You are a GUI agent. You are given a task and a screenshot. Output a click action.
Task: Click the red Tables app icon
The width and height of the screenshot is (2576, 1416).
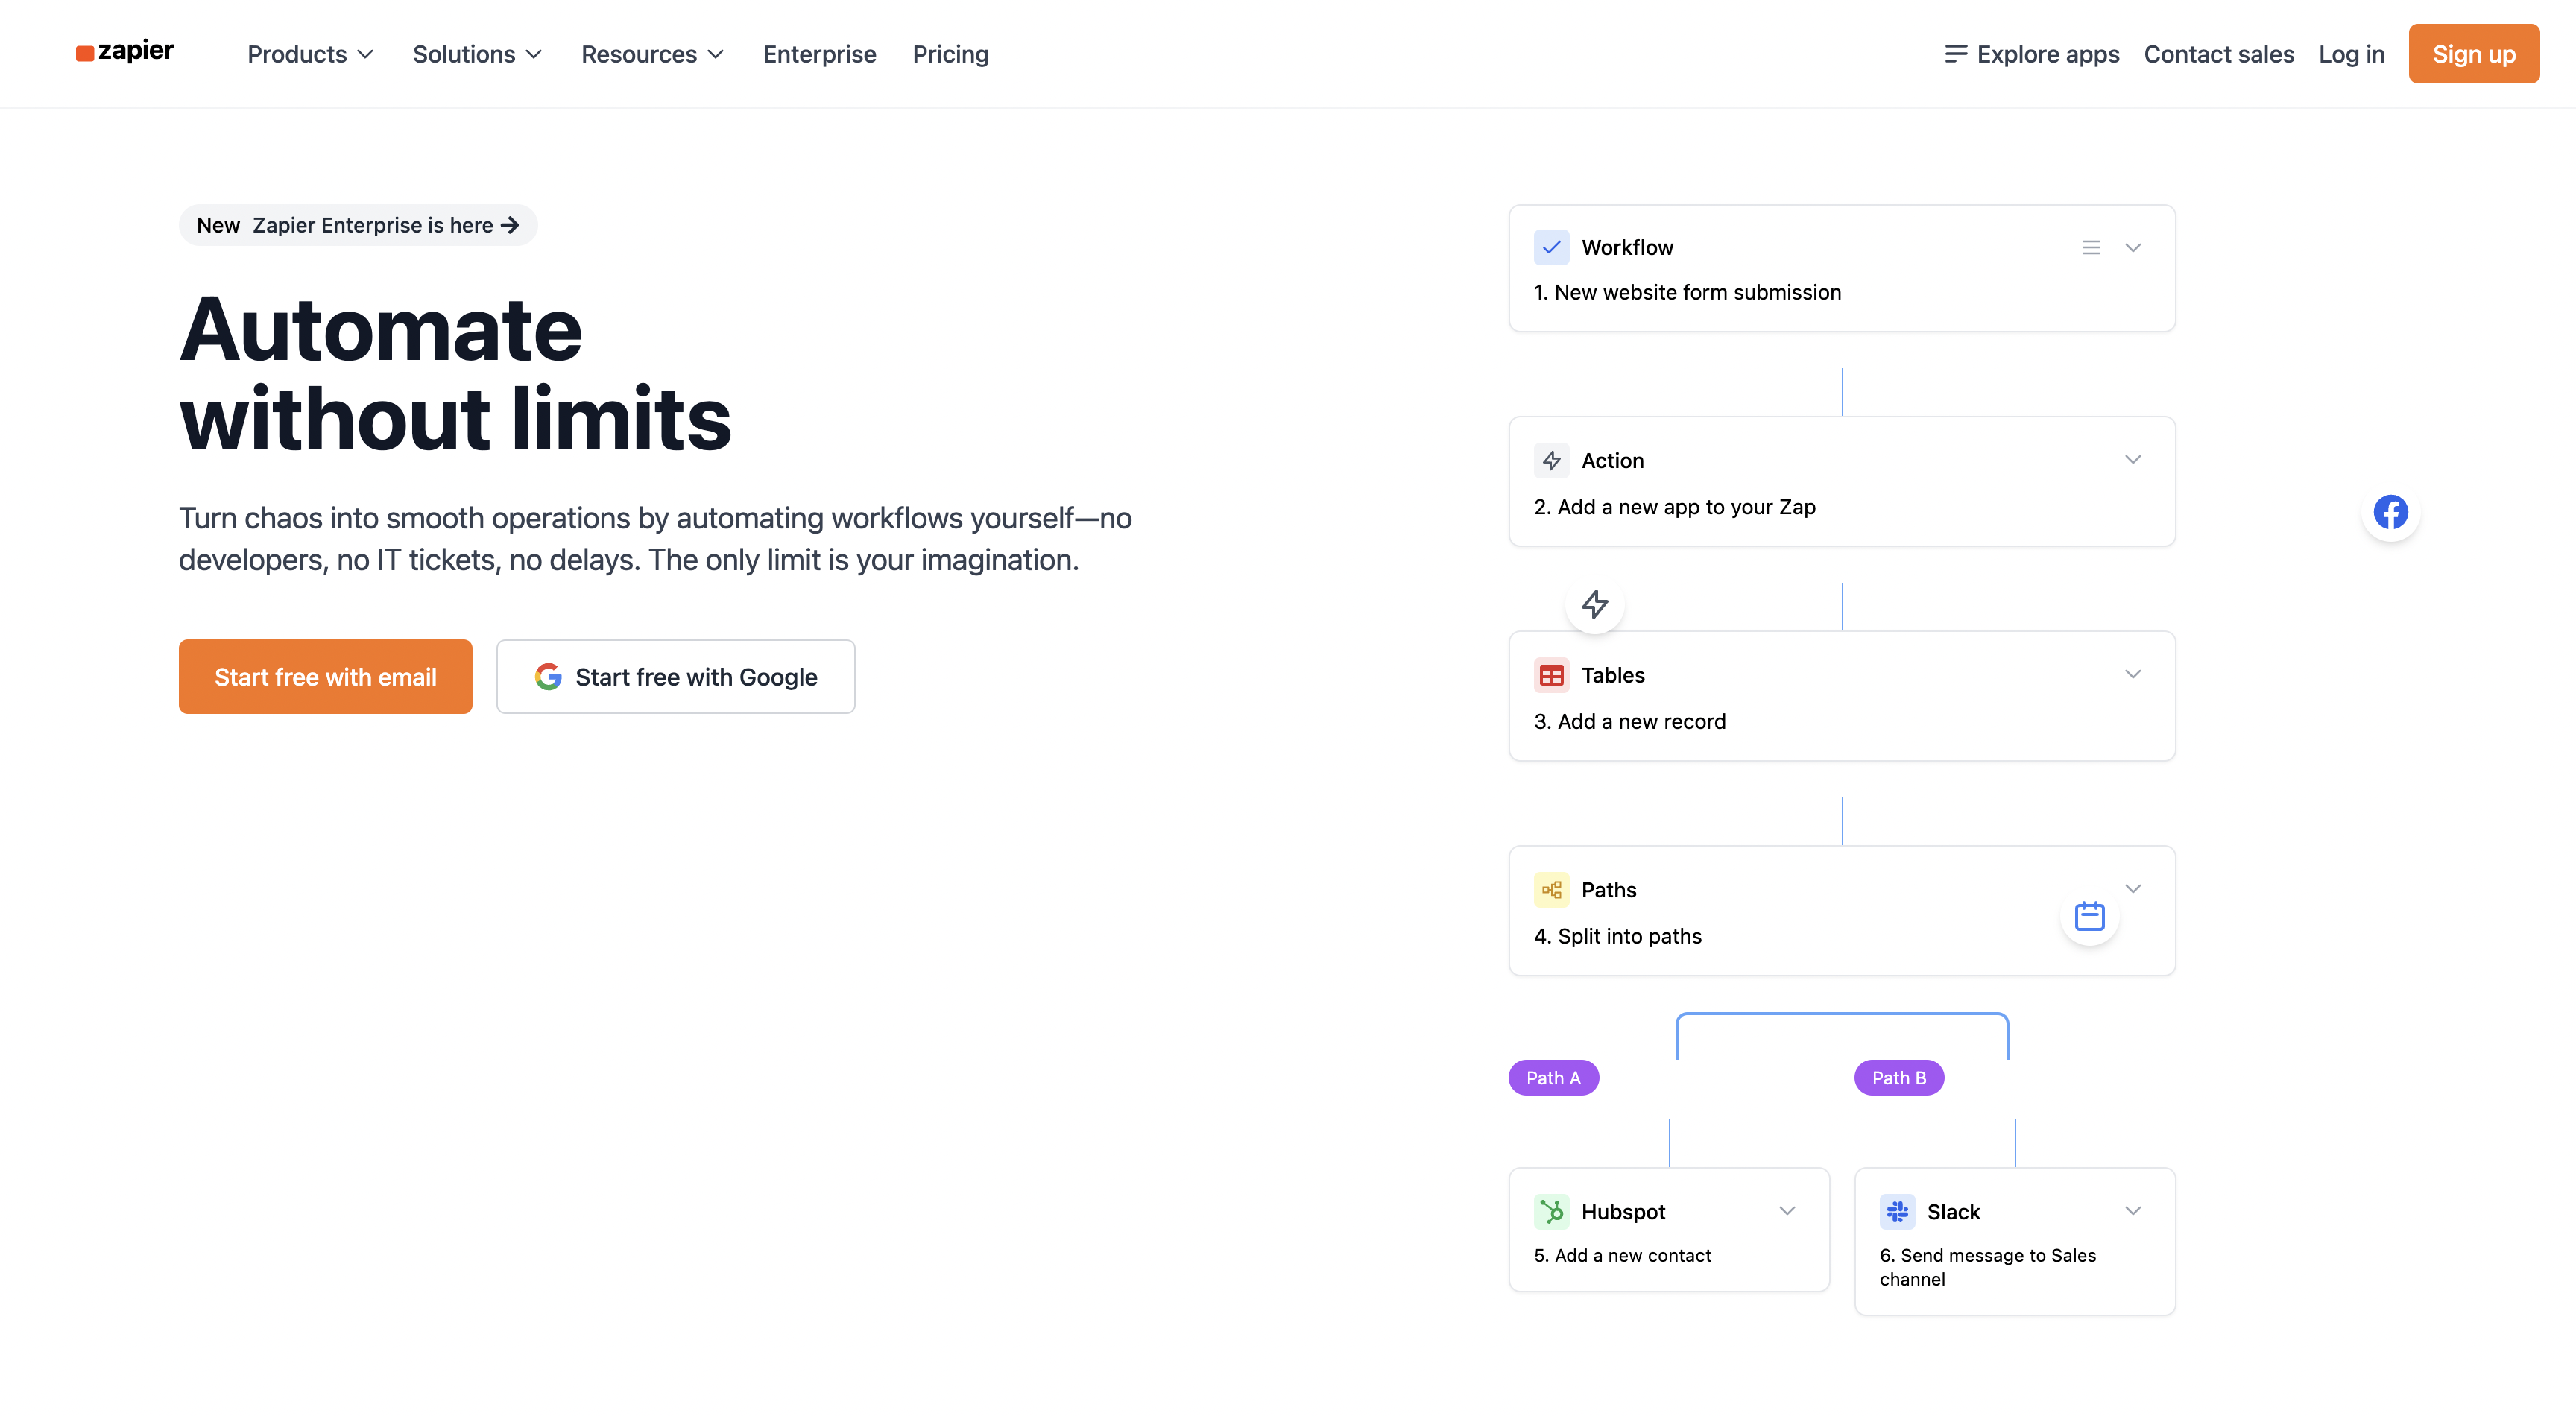[x=1551, y=676]
